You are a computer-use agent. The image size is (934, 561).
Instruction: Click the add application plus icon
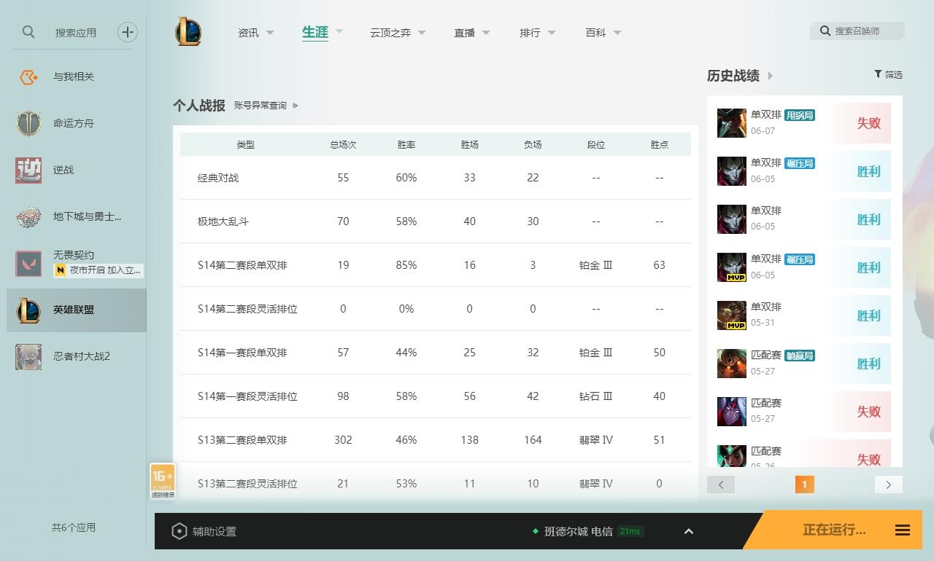(128, 32)
